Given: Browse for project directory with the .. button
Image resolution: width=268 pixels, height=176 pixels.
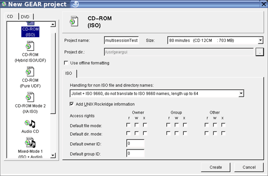Looking at the screenshot, I should [x=260, y=52].
